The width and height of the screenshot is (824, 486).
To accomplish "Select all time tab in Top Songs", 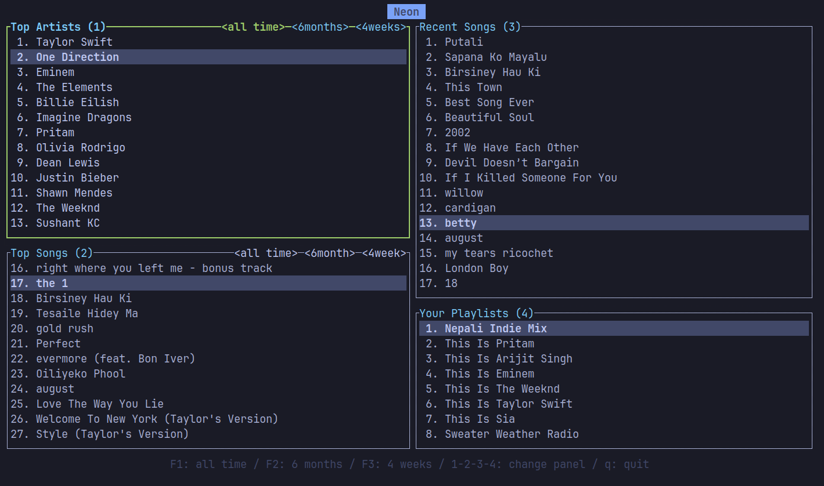I will [266, 253].
